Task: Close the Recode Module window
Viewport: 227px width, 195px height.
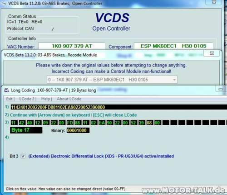Action: tap(212, 53)
